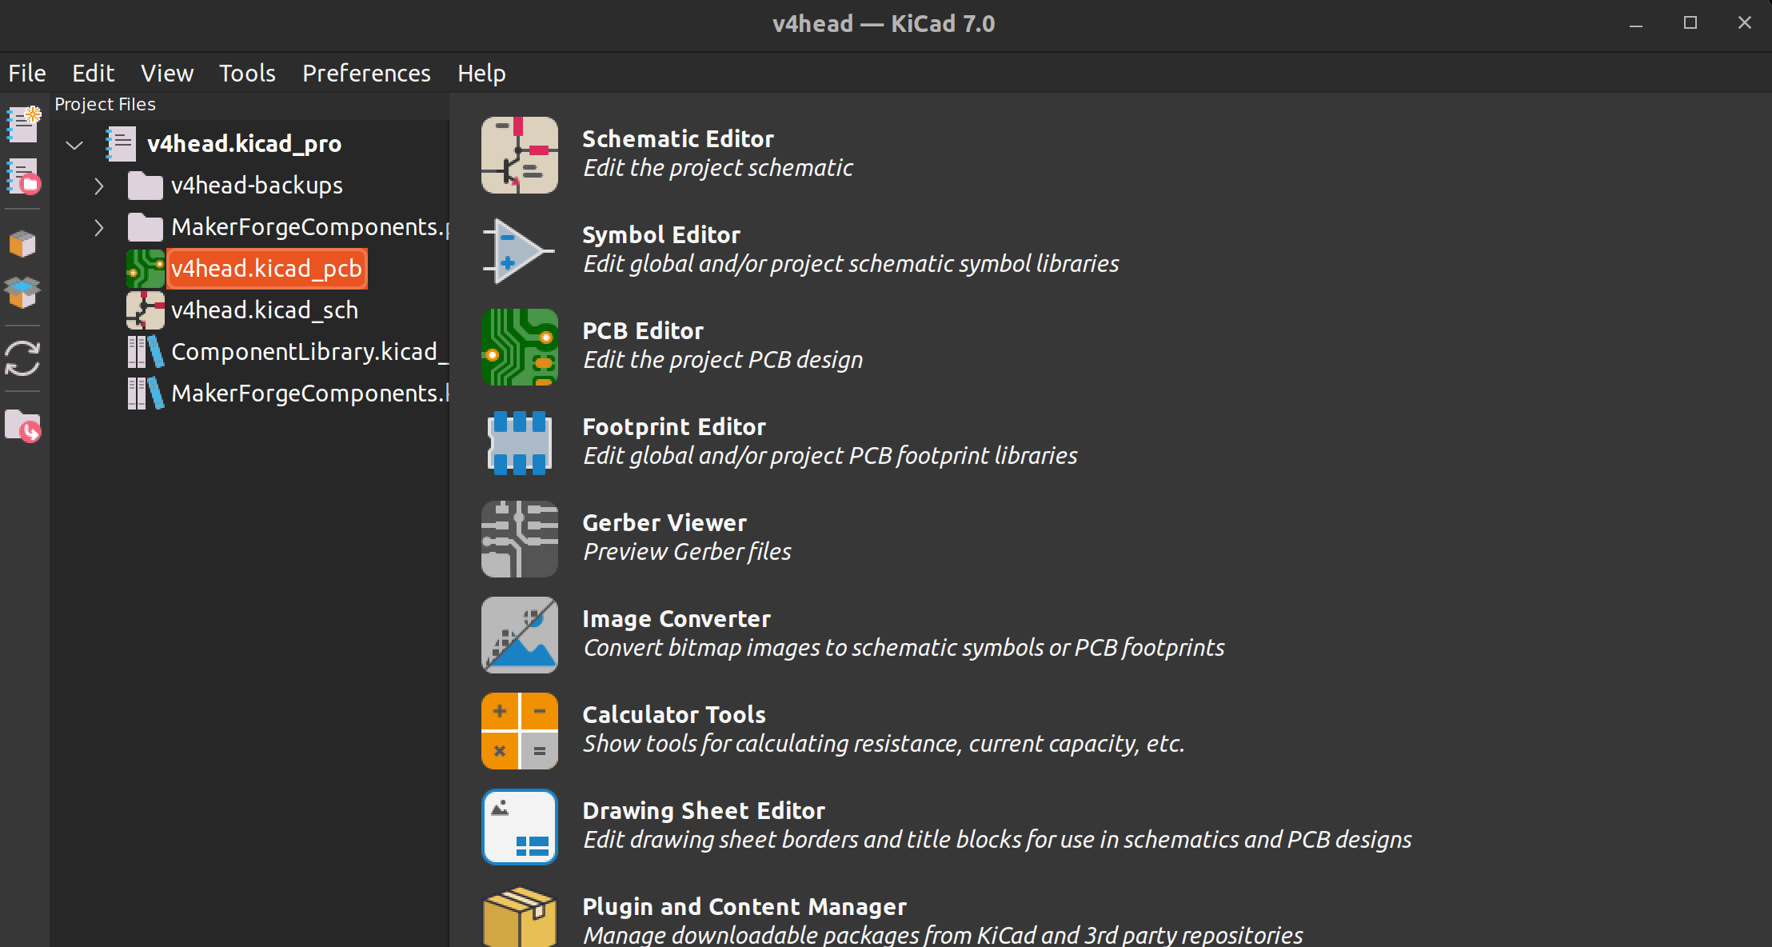Click 'Edit the project schematic' description

click(718, 168)
